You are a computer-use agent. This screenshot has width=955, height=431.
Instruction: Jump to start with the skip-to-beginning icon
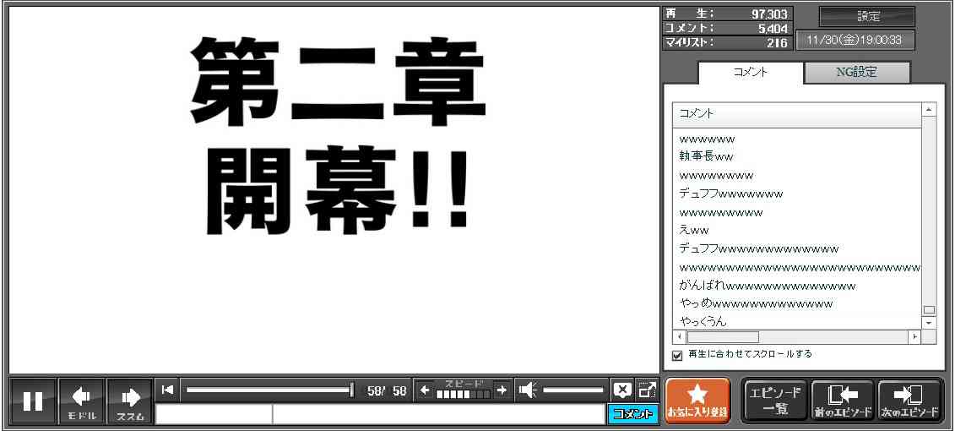(x=167, y=390)
